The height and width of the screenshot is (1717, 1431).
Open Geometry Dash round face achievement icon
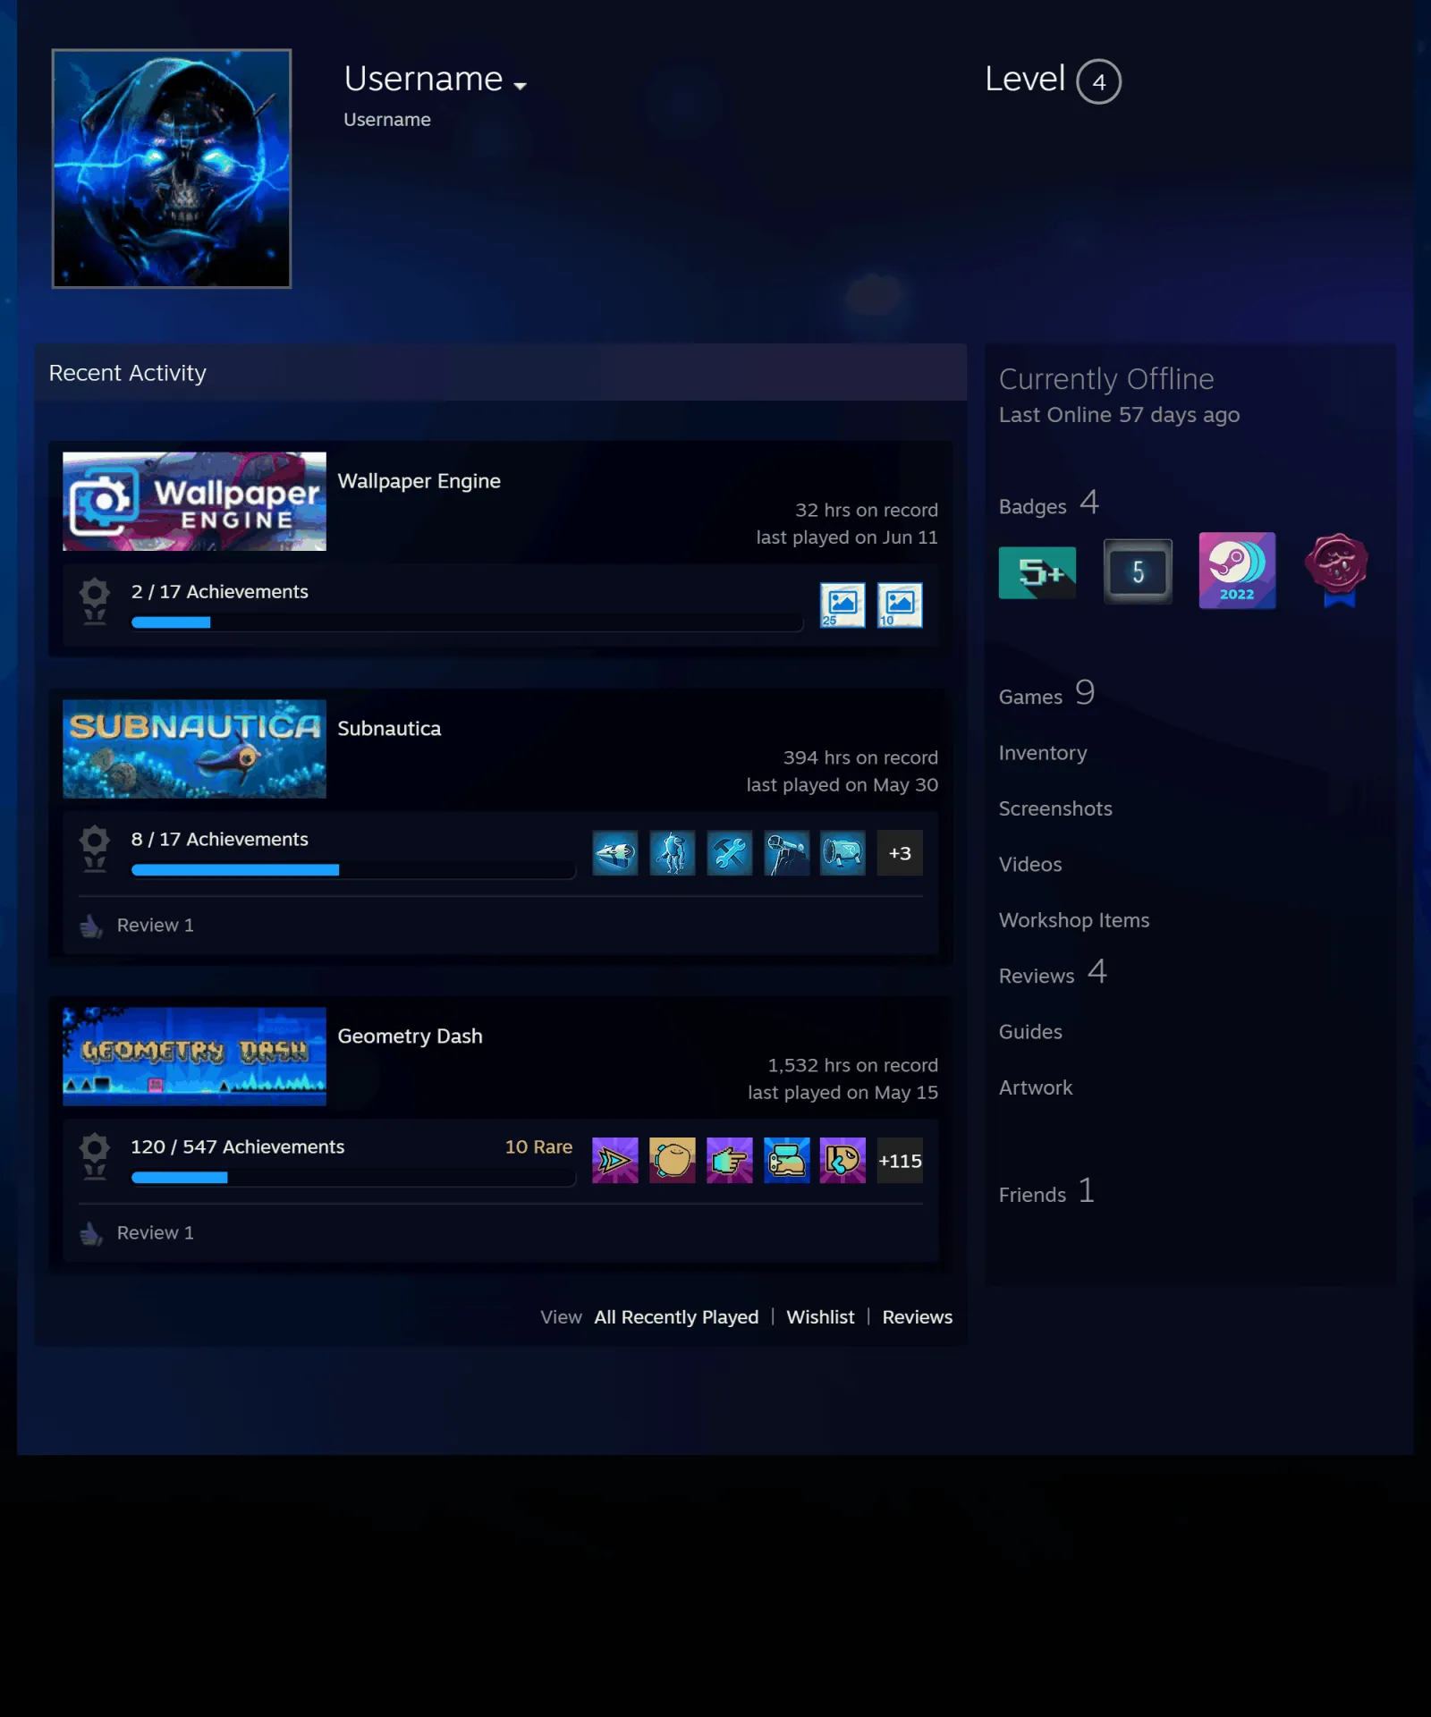[x=673, y=1161]
